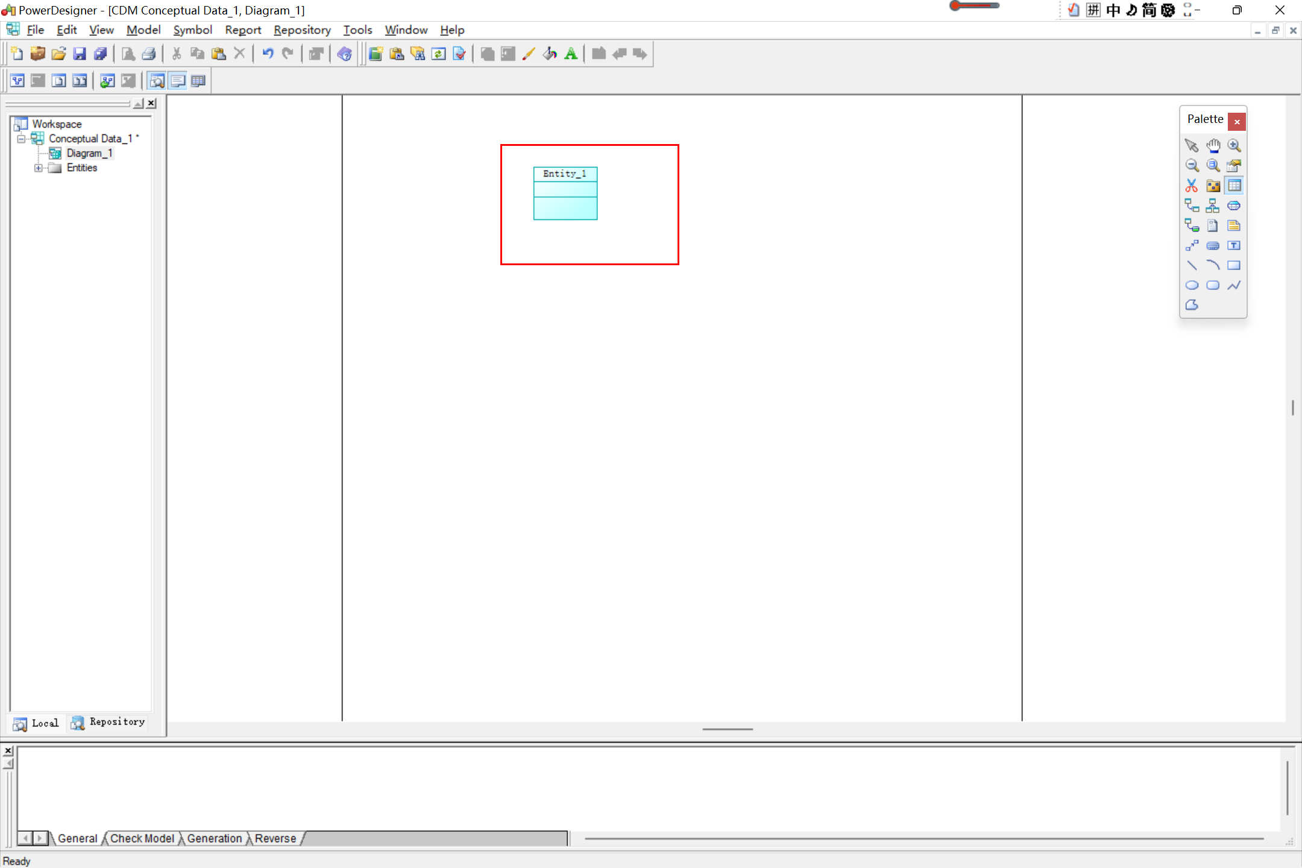Choose the Rectangle drawing tool

[x=1234, y=265]
